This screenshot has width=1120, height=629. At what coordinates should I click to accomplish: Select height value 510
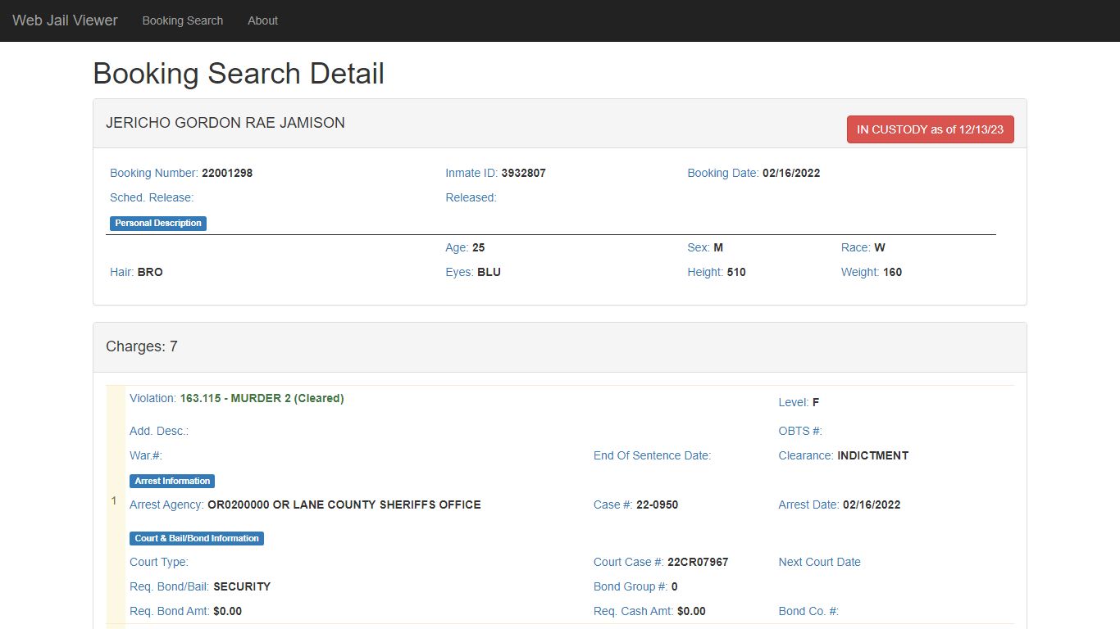pos(736,272)
